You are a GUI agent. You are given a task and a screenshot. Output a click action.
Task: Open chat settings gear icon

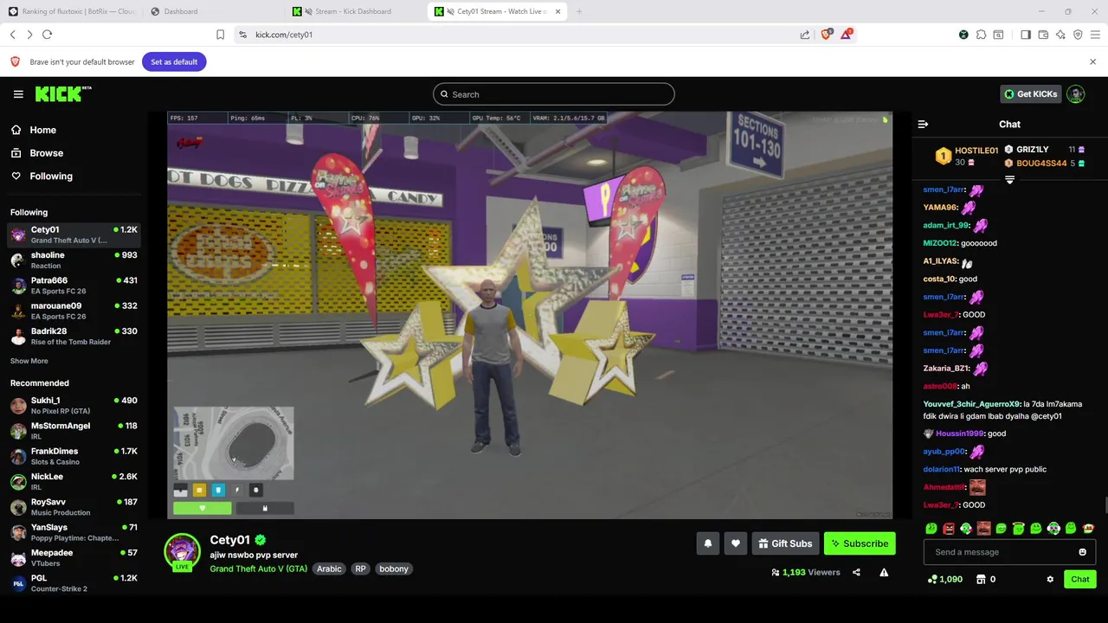1050,579
